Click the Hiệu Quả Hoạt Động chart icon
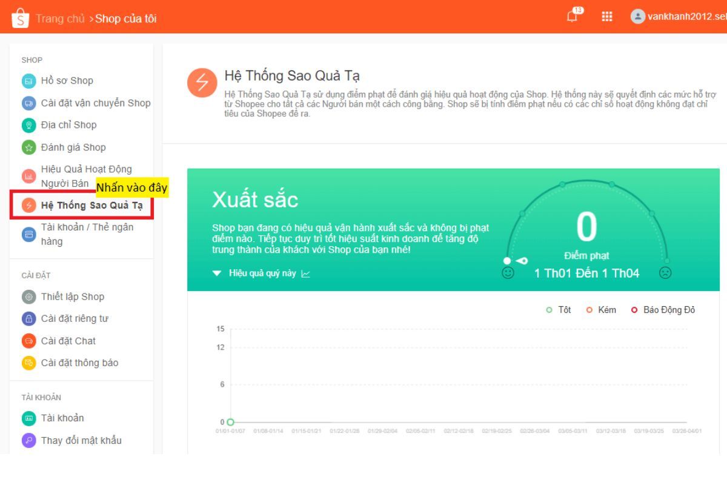Viewport: 727px width, 485px height. 29,176
